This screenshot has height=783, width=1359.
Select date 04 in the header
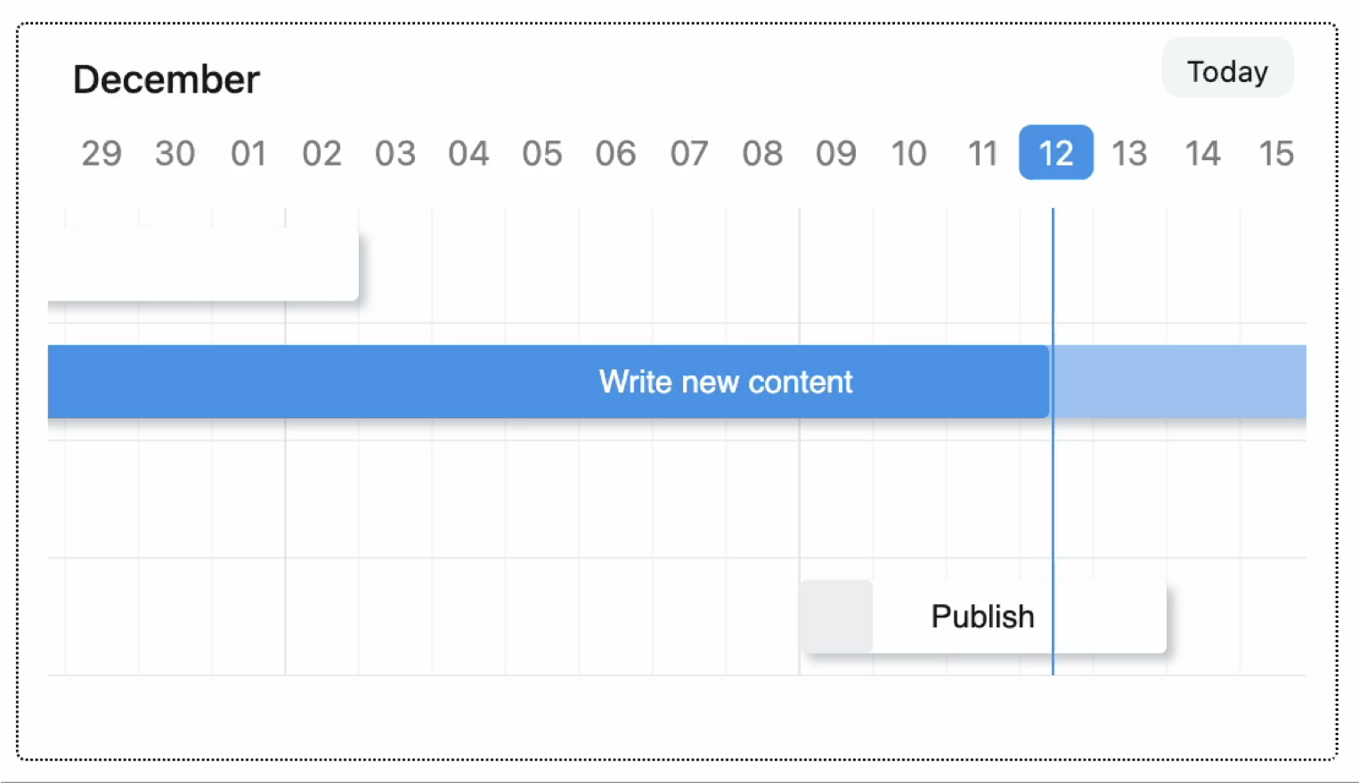click(468, 153)
